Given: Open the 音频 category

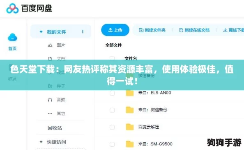Looking at the screenshot, I should pyautogui.click(x=61, y=100).
